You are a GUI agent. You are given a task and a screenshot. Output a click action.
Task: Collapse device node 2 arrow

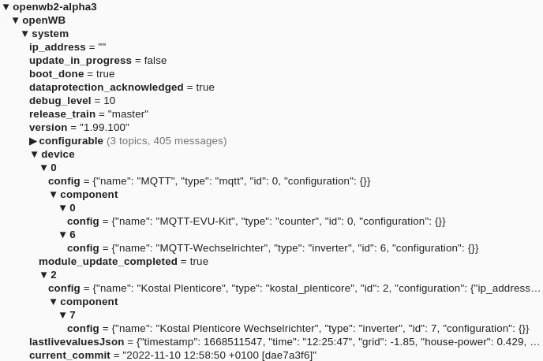pos(44,275)
